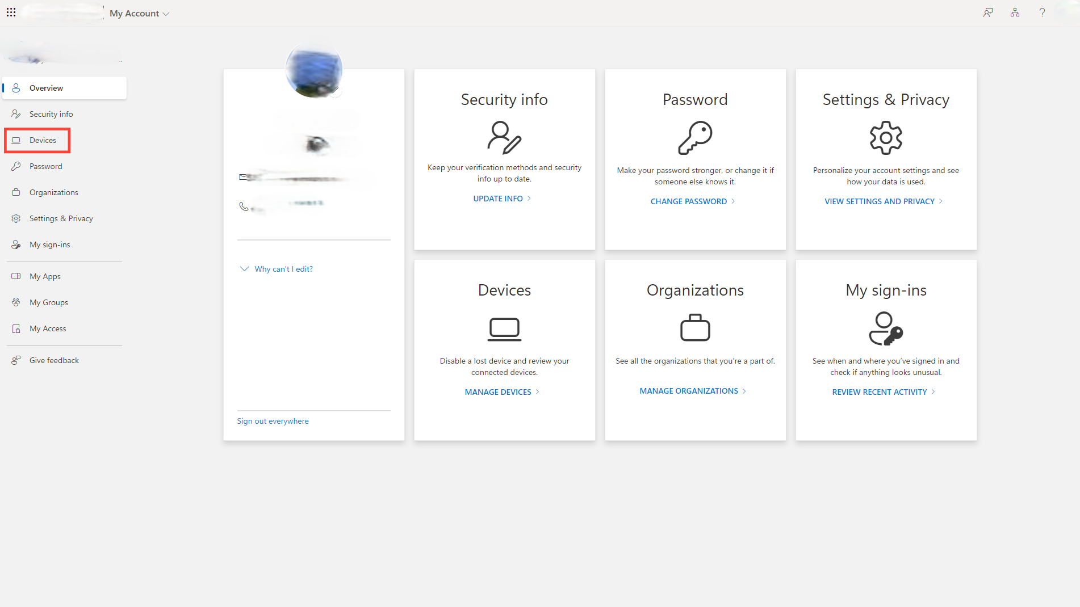Click the feedback person icon in header

point(988,12)
